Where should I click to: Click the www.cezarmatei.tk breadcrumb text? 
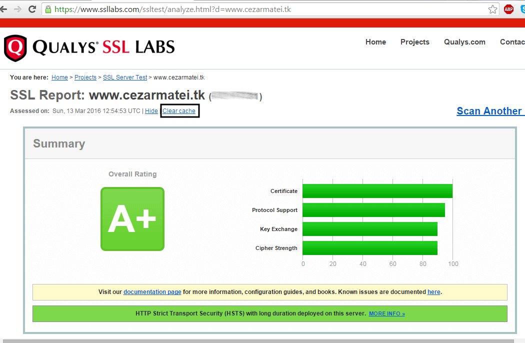point(179,77)
